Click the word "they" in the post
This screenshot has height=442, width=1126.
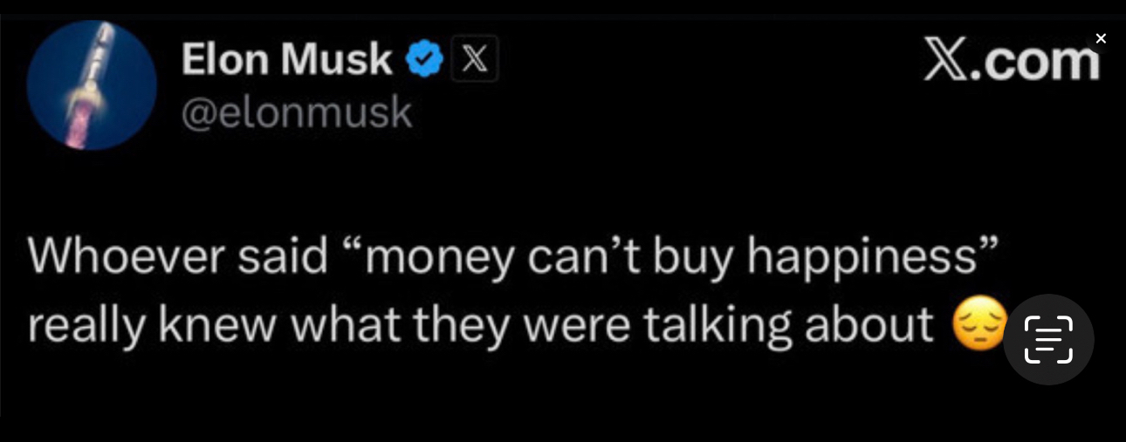pos(461,326)
